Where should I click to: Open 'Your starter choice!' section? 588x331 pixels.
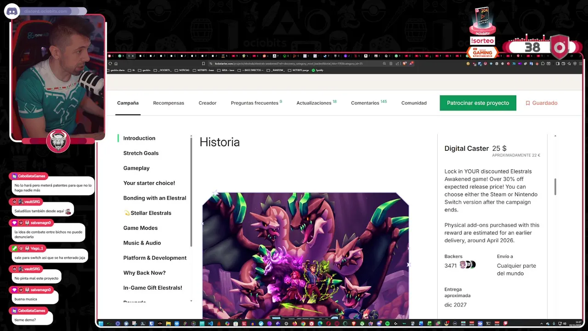point(149,183)
